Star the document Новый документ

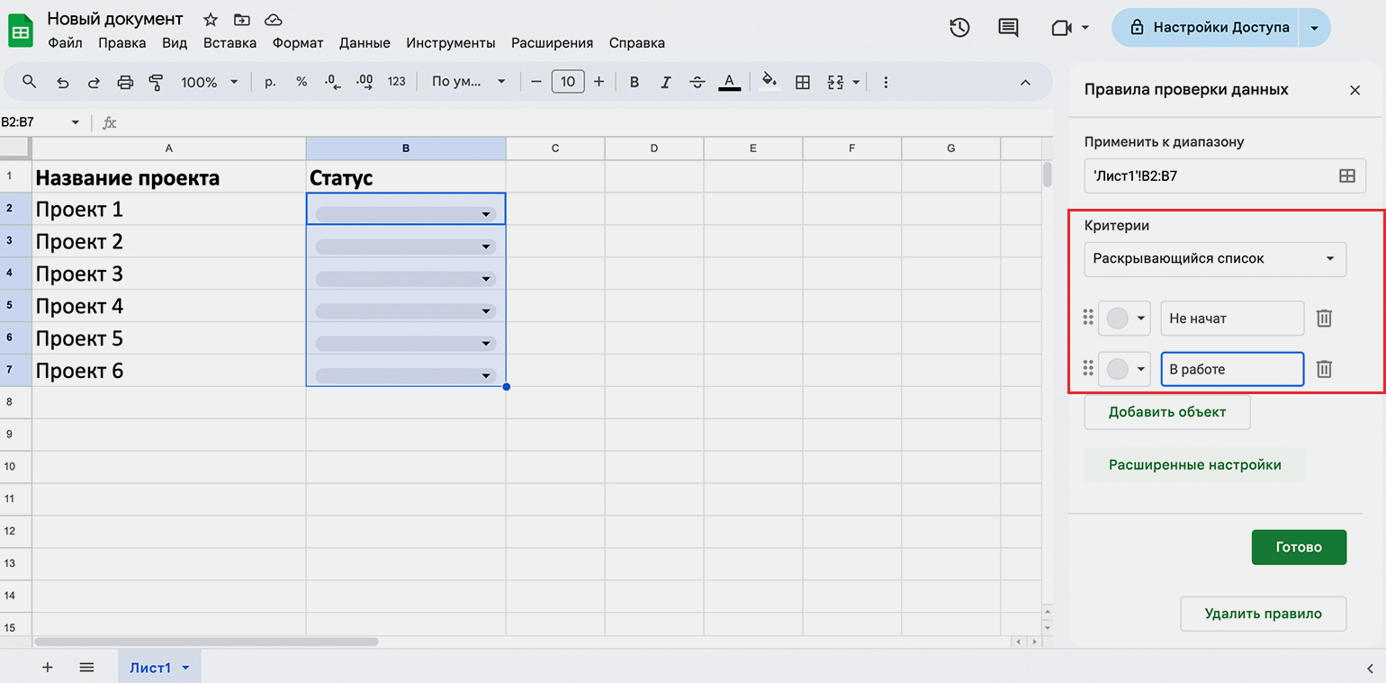point(211,20)
